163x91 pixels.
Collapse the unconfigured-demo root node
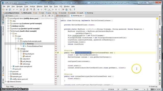[x=6, y=18]
